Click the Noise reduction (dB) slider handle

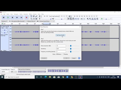pos(71,46)
